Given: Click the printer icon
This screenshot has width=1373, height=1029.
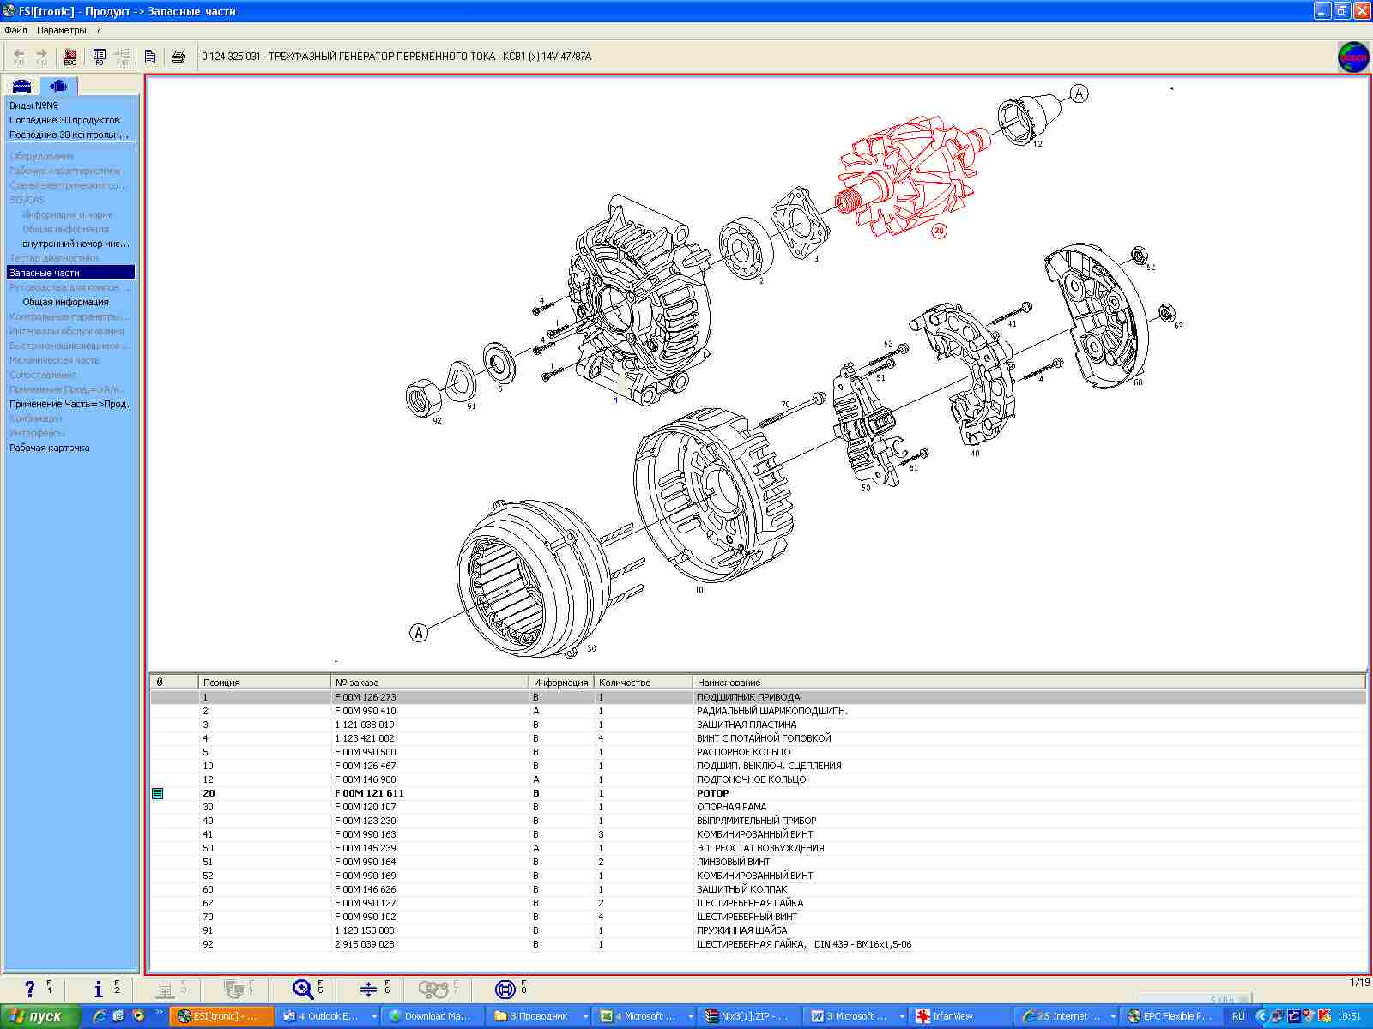Looking at the screenshot, I should 178,57.
